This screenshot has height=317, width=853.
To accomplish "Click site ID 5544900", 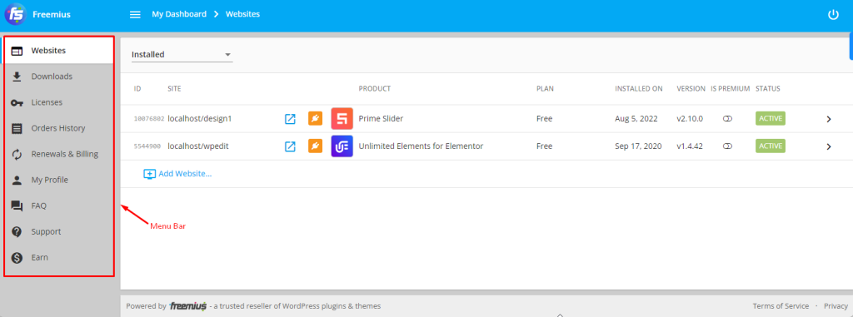I will coord(147,146).
